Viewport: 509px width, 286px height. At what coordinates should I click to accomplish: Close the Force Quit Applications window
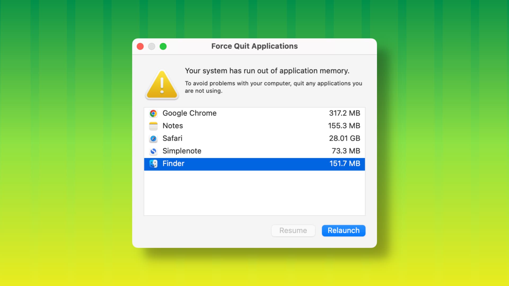point(140,47)
